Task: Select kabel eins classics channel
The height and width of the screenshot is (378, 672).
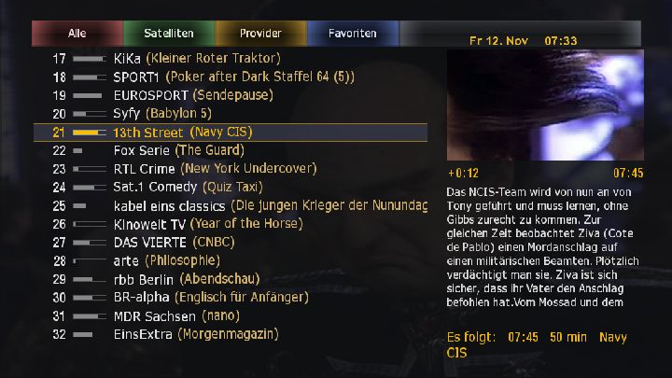Action: click(231, 205)
